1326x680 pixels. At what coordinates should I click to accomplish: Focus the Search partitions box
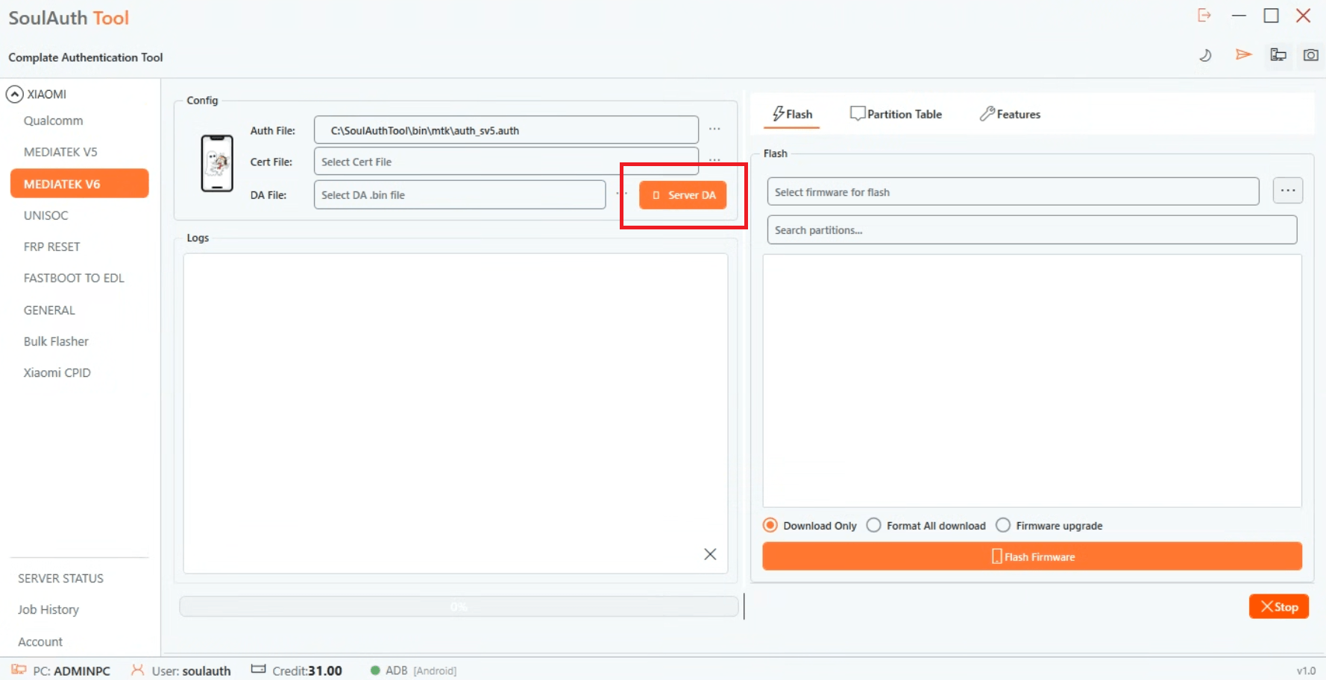(x=1032, y=229)
